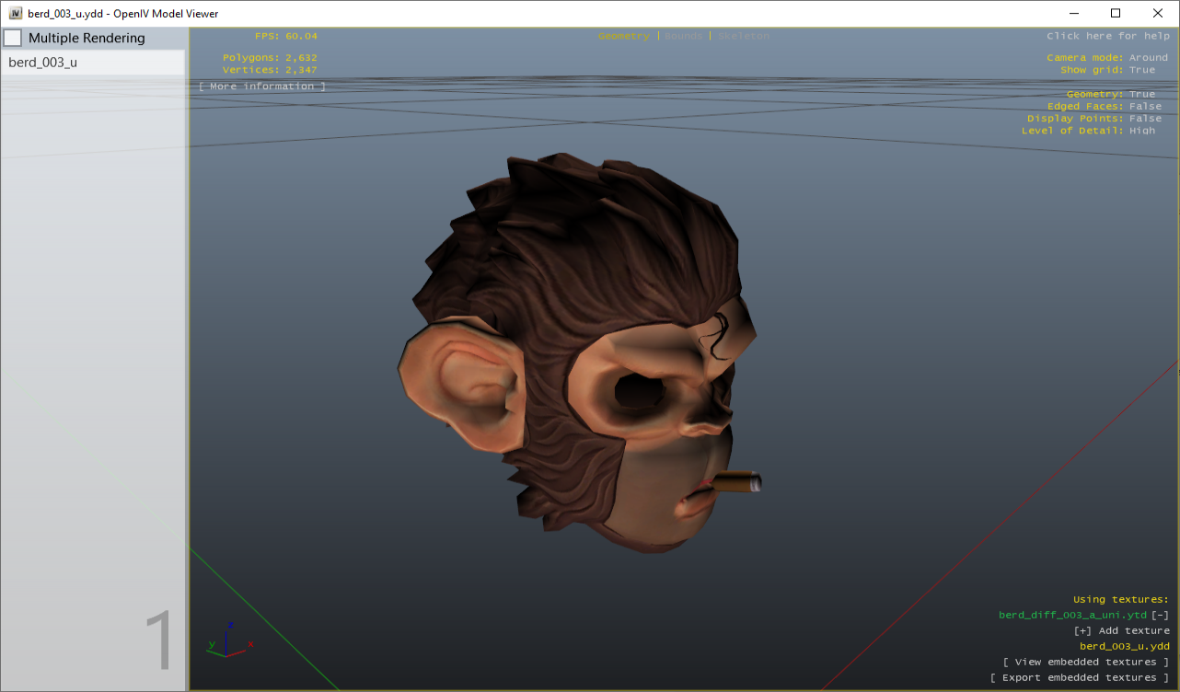Change Camera mode from Around
Screen dimensions: 1180x692
[1148, 58]
